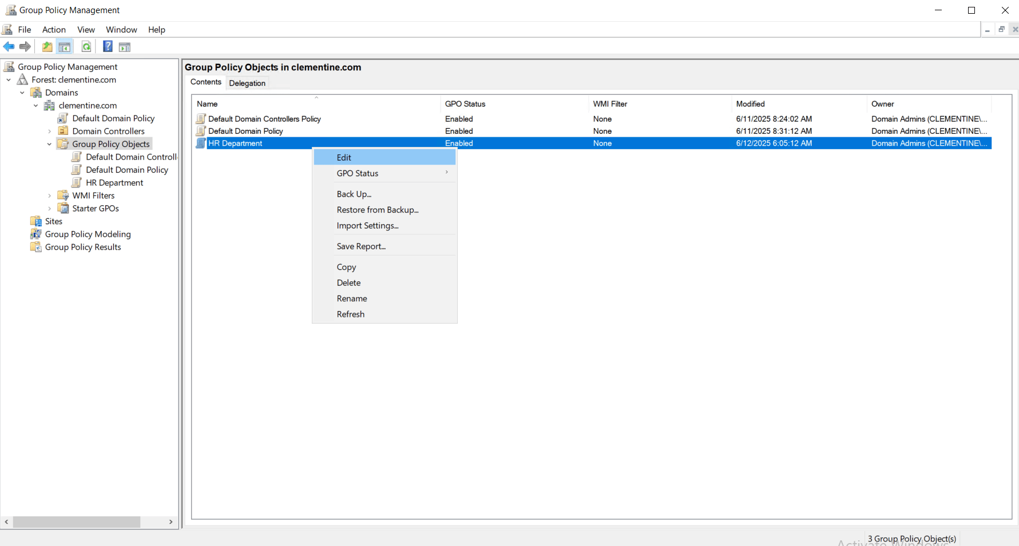
Task: Click the Group Policy Modeling icon in tree
Action: pyautogui.click(x=36, y=234)
